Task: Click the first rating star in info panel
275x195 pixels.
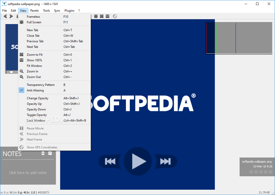Action: pyautogui.click(x=251, y=172)
